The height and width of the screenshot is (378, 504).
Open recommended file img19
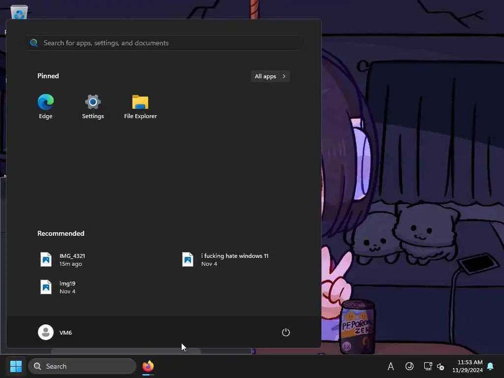[58, 287]
